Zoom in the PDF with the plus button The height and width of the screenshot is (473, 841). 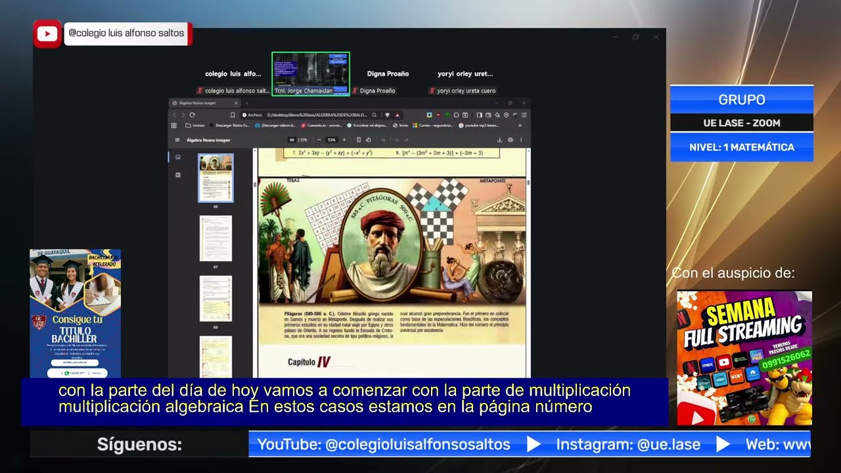(344, 140)
